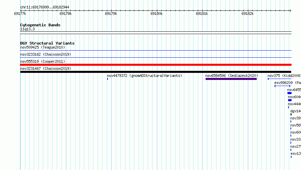Click the 69180k ruler mark

pyautogui.click(x=157, y=13)
